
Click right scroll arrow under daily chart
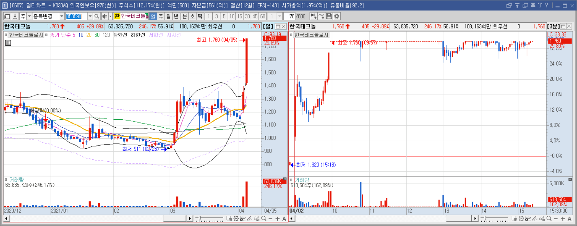point(190,219)
